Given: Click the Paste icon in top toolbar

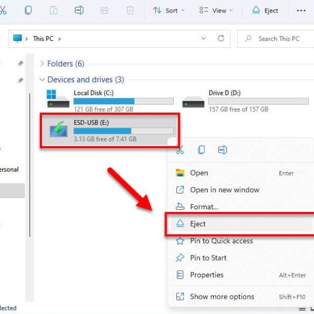Looking at the screenshot, I should 53,10.
